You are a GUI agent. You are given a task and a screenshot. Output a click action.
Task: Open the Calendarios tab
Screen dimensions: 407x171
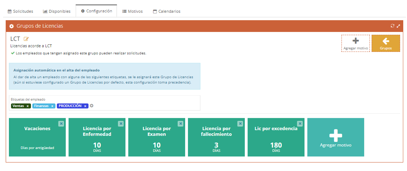166,11
